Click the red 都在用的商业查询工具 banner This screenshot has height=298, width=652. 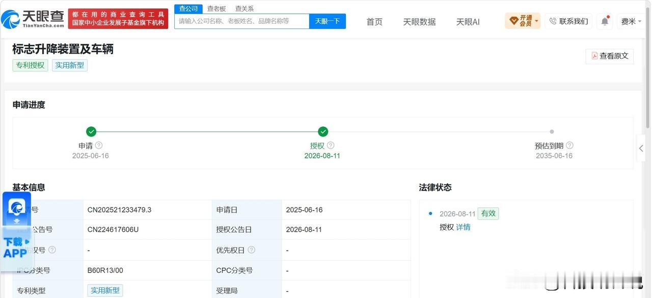pos(118,19)
